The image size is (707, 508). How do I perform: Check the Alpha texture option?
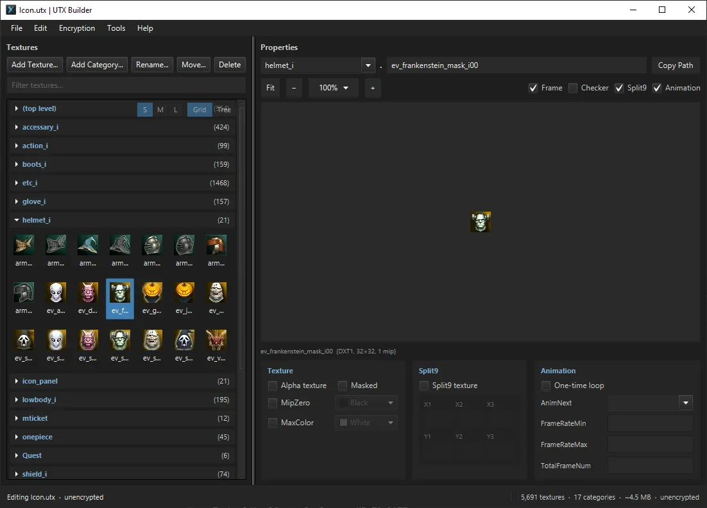(x=272, y=385)
